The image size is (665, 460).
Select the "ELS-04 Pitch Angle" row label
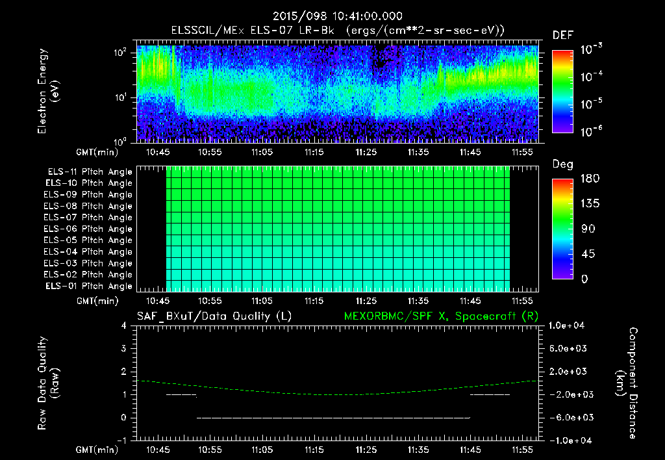coord(88,251)
